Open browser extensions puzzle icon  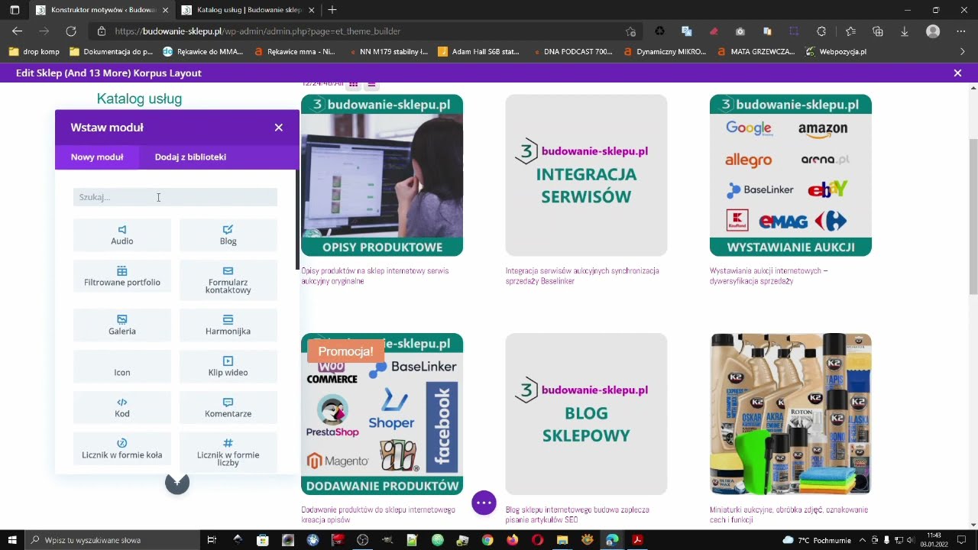pyautogui.click(x=821, y=31)
